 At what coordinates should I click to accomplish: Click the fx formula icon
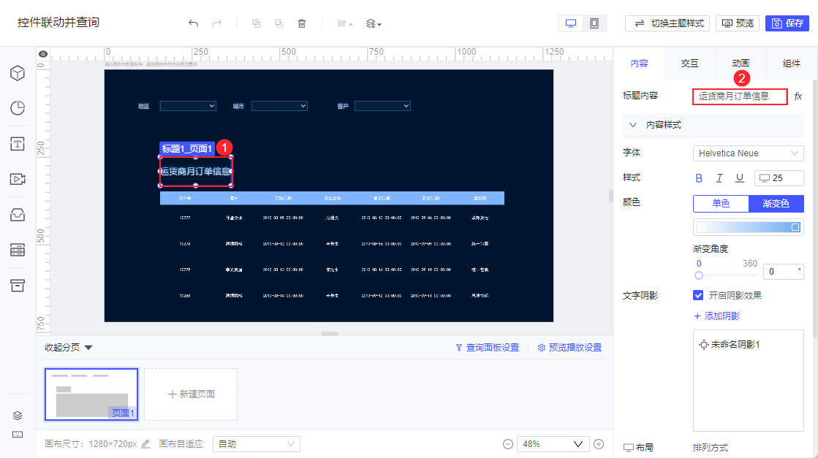pos(798,96)
